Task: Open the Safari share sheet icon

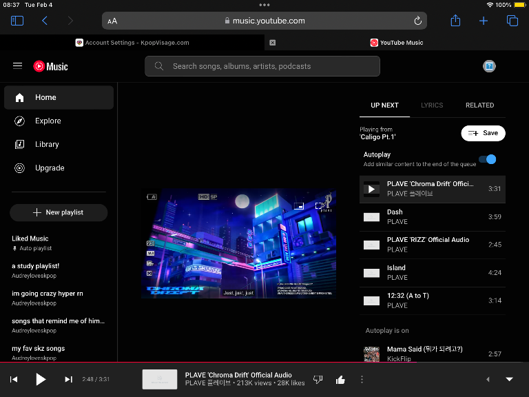Action: click(x=455, y=20)
